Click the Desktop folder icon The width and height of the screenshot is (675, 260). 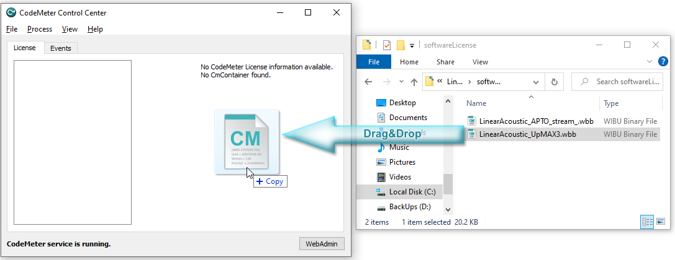click(x=381, y=103)
